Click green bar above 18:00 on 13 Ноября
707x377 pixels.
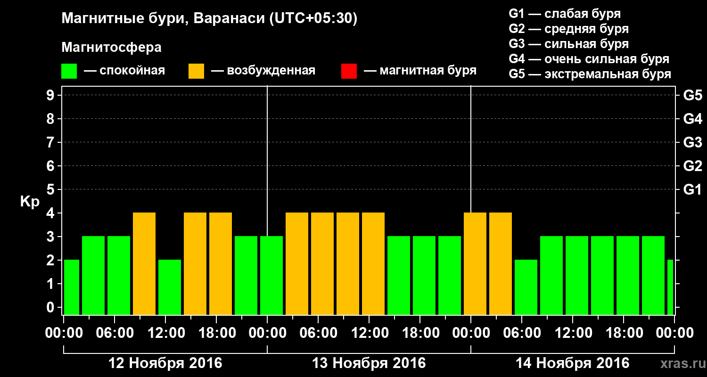[424, 275]
